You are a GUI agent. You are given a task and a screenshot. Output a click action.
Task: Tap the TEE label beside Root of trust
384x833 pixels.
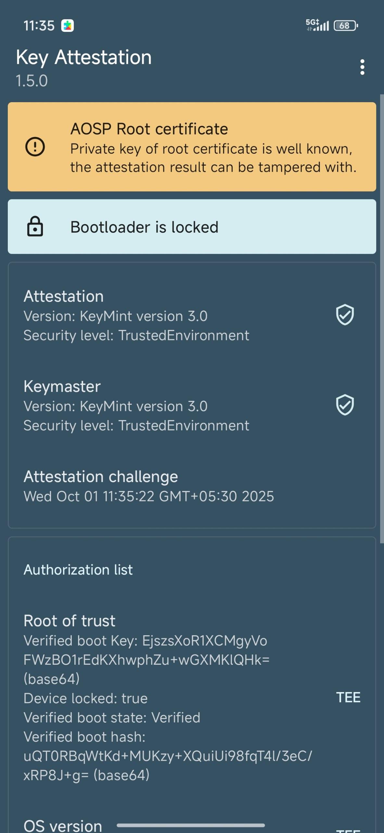348,698
